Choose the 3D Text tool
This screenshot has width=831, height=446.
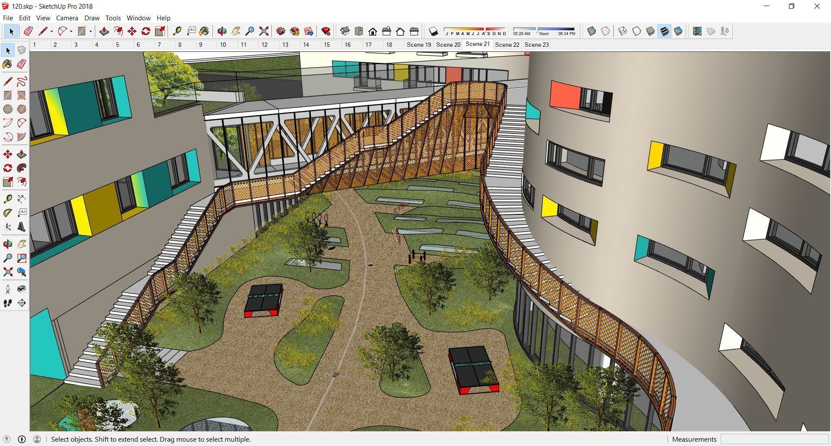click(21, 227)
